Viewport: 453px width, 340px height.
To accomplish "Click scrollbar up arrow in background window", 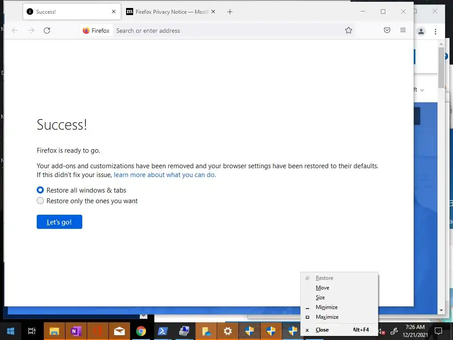I will click(x=441, y=44).
